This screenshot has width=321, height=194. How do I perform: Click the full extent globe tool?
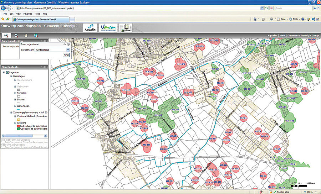click(x=36, y=36)
